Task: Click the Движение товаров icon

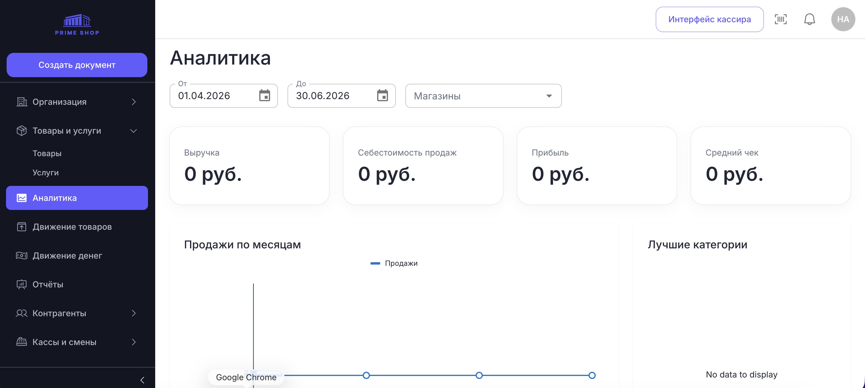Action: [22, 227]
